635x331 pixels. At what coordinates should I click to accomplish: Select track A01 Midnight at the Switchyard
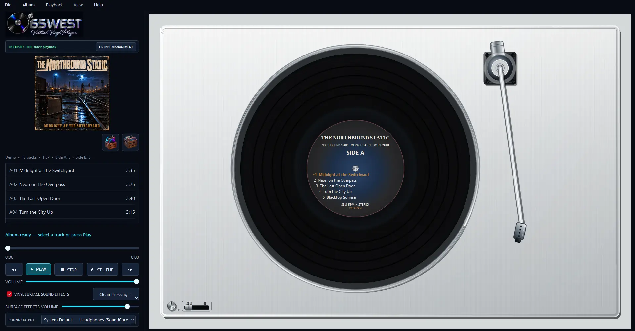(72, 170)
